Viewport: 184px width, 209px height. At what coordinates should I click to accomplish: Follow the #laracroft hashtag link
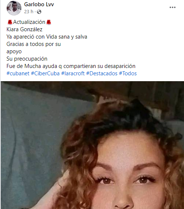point(73,73)
